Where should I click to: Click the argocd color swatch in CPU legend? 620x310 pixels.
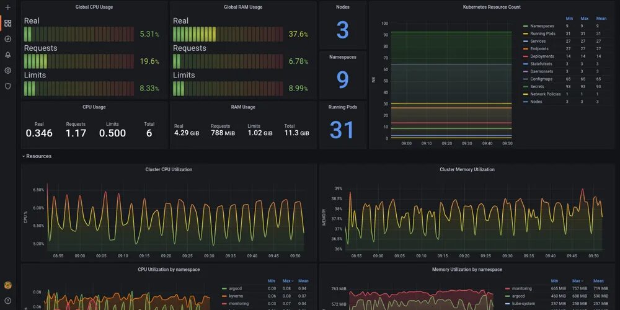pos(224,289)
